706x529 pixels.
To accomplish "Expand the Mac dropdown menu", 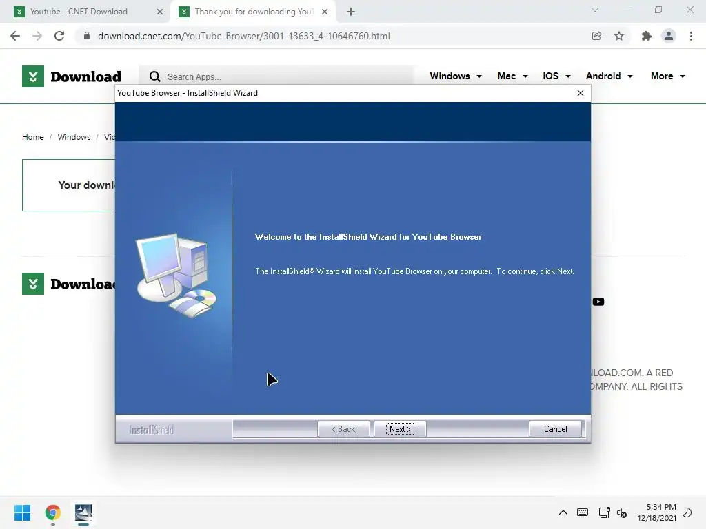I will coord(512,76).
